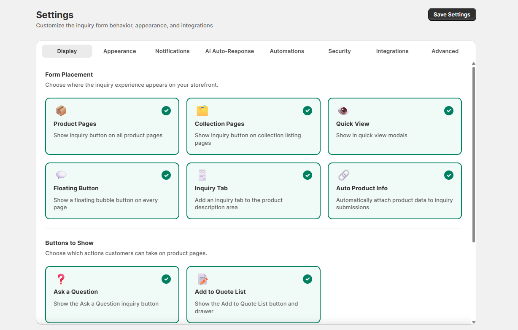The image size is (518, 330).
Task: Click the package icon on Product Pages card
Action: pyautogui.click(x=61, y=111)
